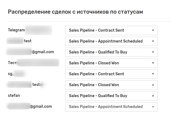Click the Тест source label

(13, 63)
